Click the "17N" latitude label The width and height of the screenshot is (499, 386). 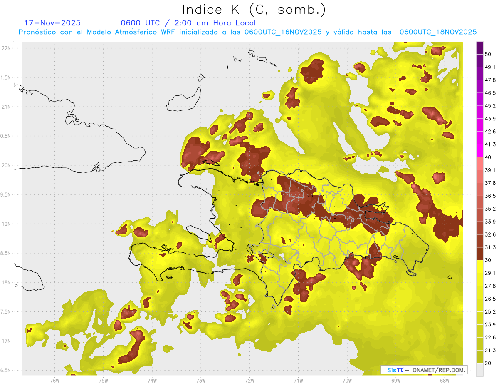6,341
